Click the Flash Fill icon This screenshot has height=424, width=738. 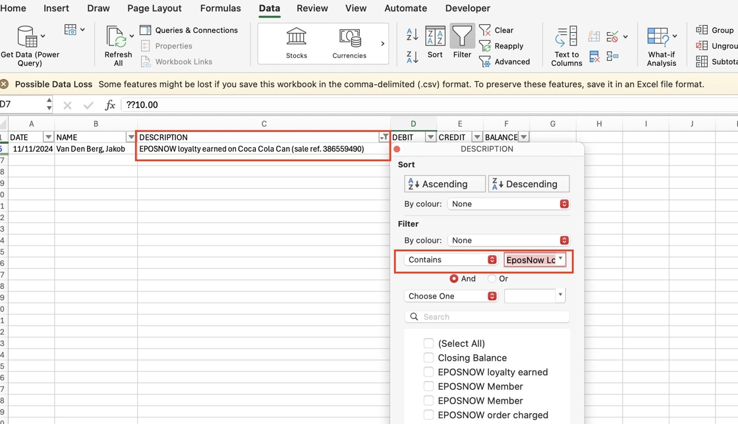tap(594, 36)
